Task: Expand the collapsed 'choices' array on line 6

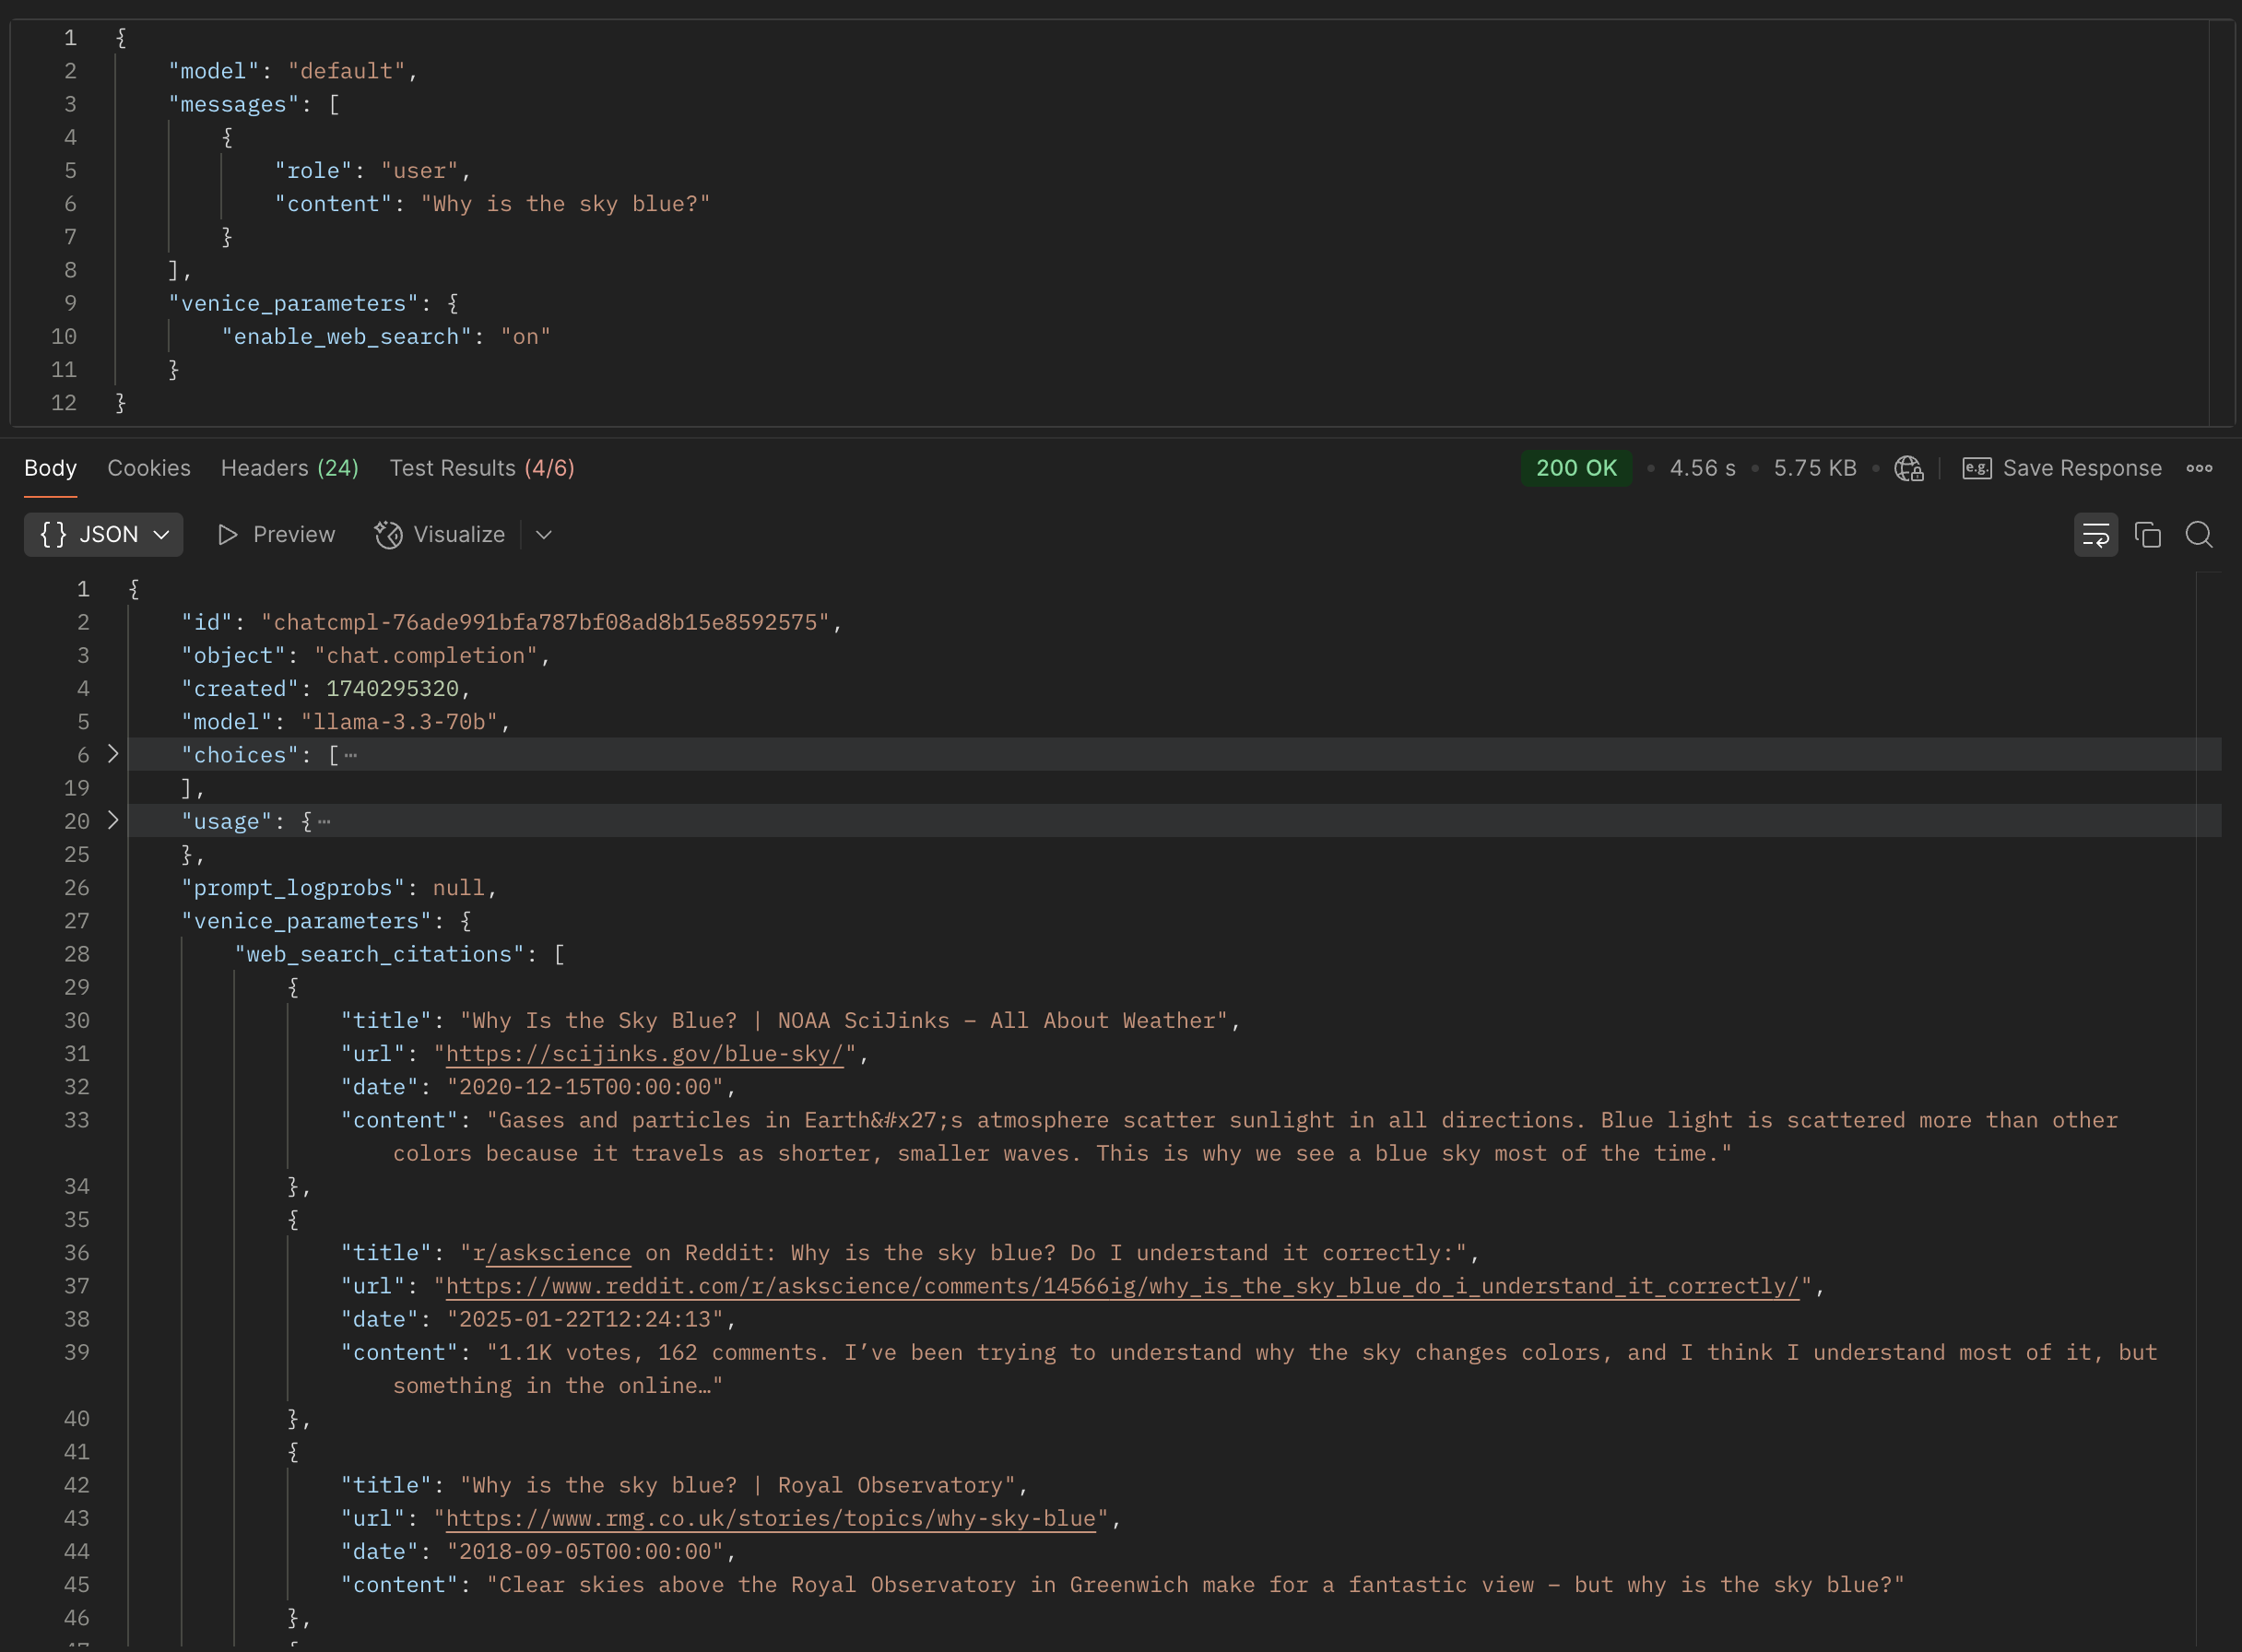Action: click(114, 754)
